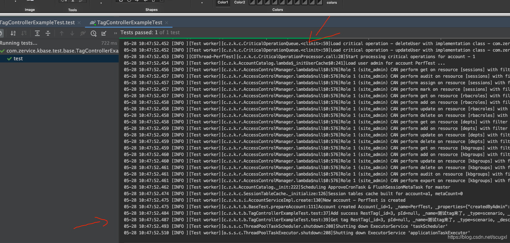Click log line 'New account - PerfTest is created'
The image size is (510, 243).
coord(265,200)
